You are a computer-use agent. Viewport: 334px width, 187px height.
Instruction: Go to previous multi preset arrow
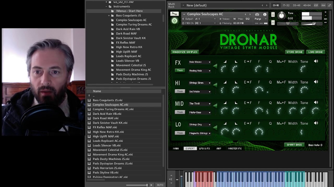click(x=262, y=5)
